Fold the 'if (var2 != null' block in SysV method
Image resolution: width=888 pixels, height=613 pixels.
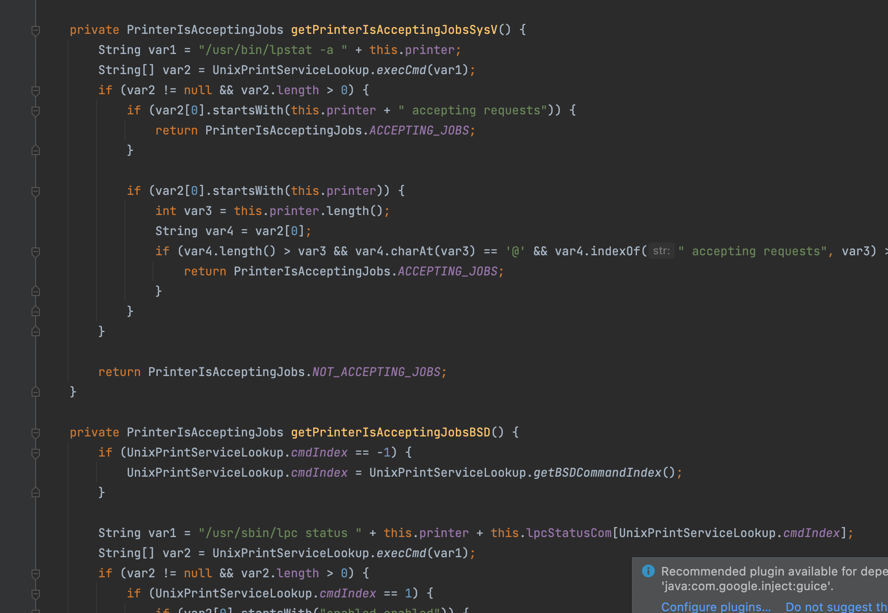(36, 91)
